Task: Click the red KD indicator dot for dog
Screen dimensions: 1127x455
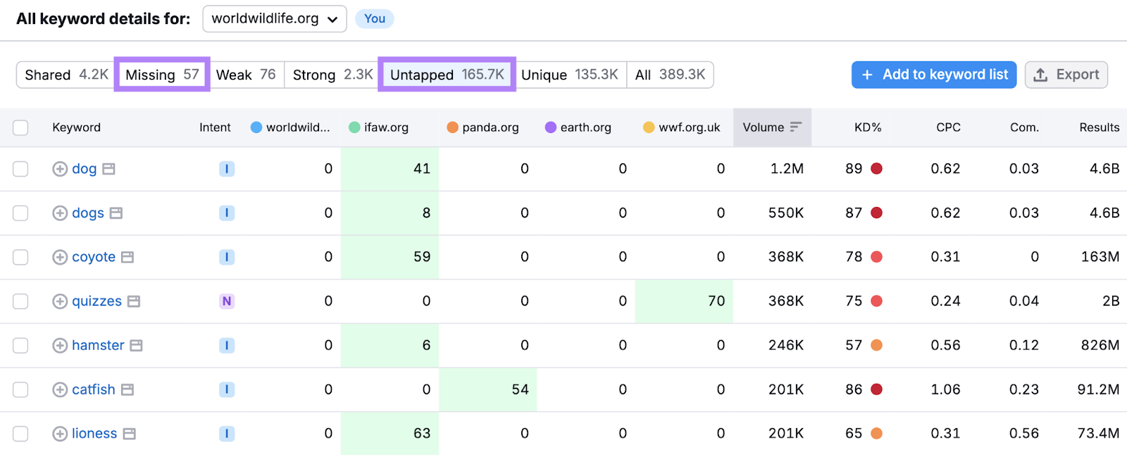Action: click(877, 169)
